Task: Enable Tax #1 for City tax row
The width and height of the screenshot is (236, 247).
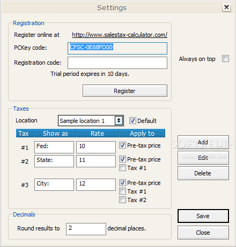Action: [x=122, y=191]
